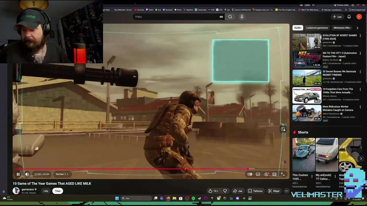Open 'Newgrounds.com' bookmark
This screenshot has height=206, width=367.
pos(263,10)
